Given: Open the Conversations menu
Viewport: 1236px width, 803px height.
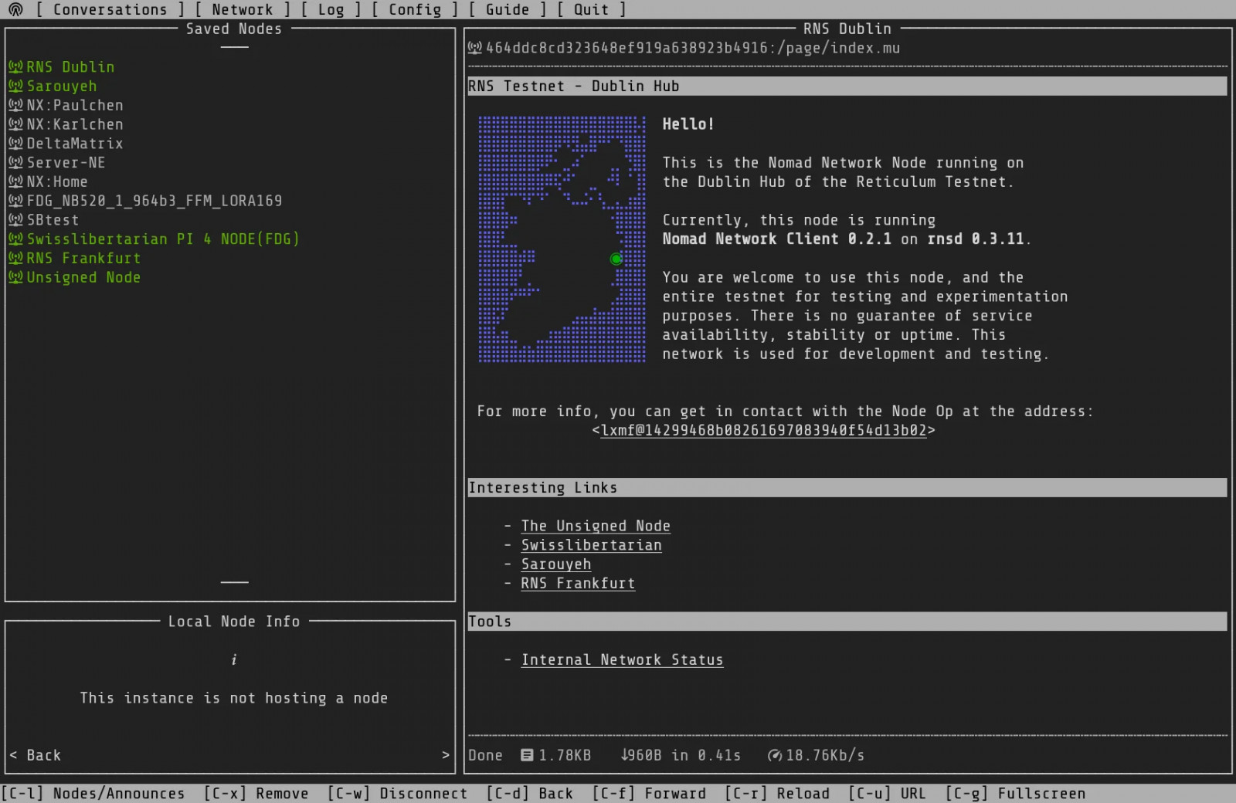Looking at the screenshot, I should (x=110, y=9).
